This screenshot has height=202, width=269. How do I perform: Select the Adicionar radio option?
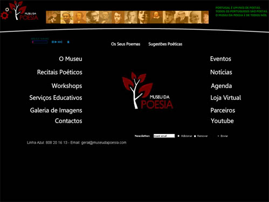(178, 136)
